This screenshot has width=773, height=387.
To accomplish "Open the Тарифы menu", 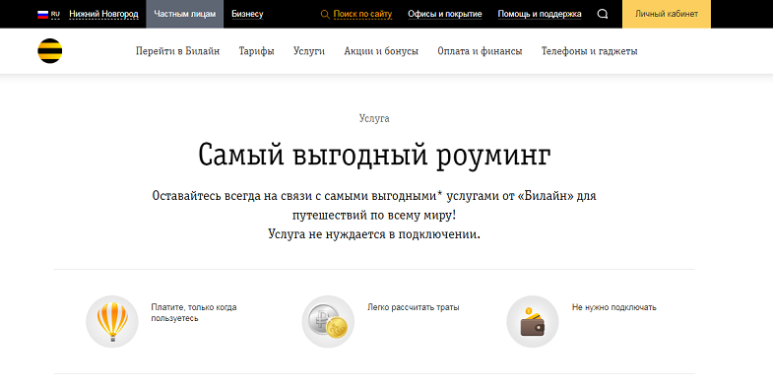I will [256, 51].
